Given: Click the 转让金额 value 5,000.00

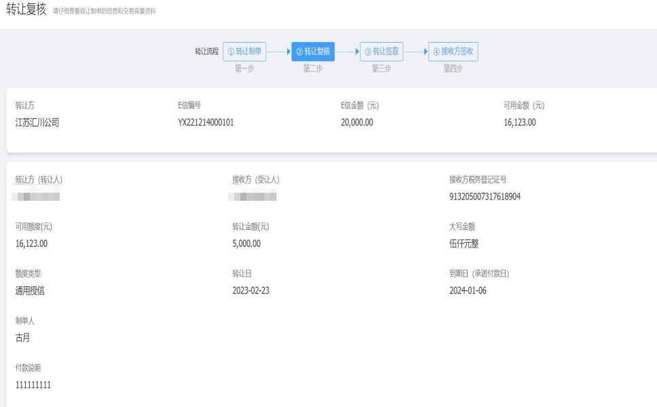Looking at the screenshot, I should (246, 244).
